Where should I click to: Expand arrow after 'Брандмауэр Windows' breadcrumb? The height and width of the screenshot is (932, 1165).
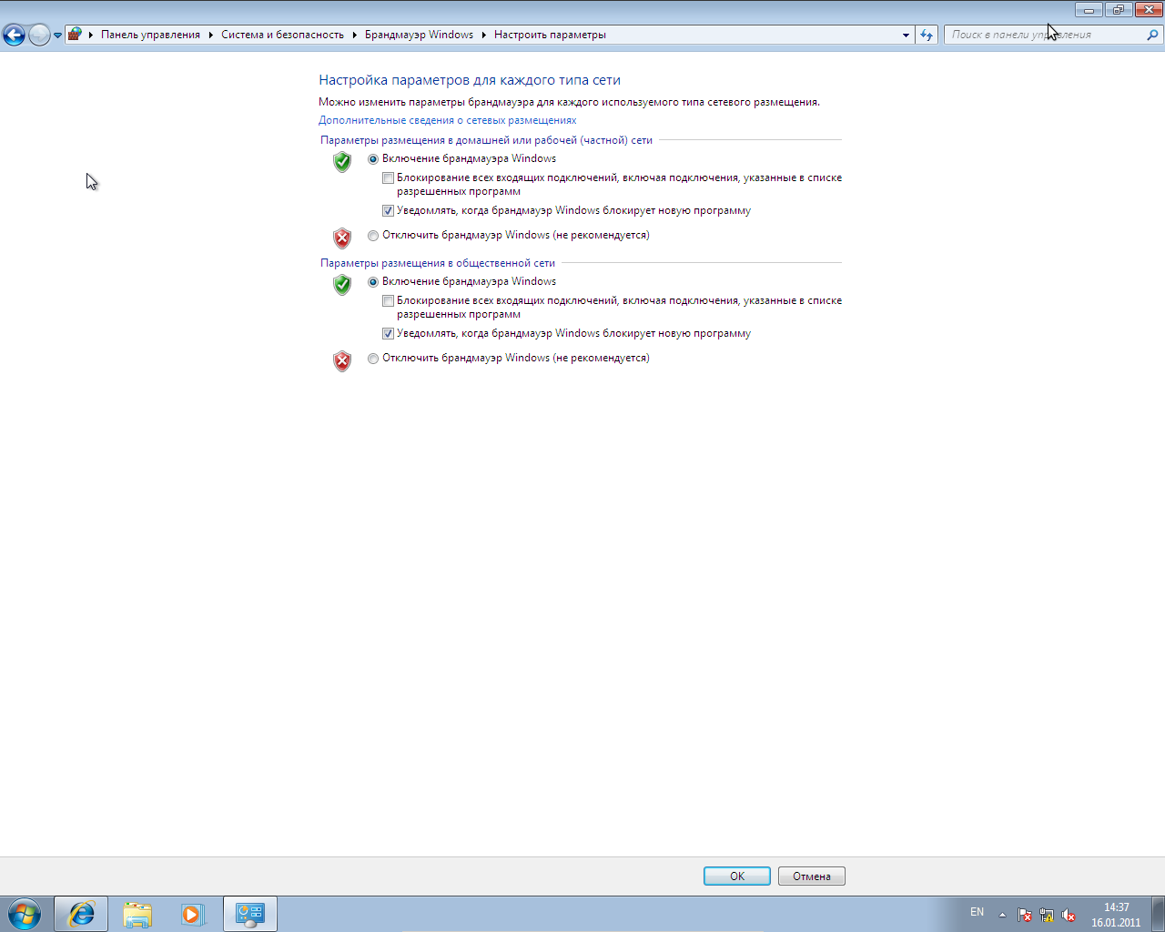click(484, 35)
